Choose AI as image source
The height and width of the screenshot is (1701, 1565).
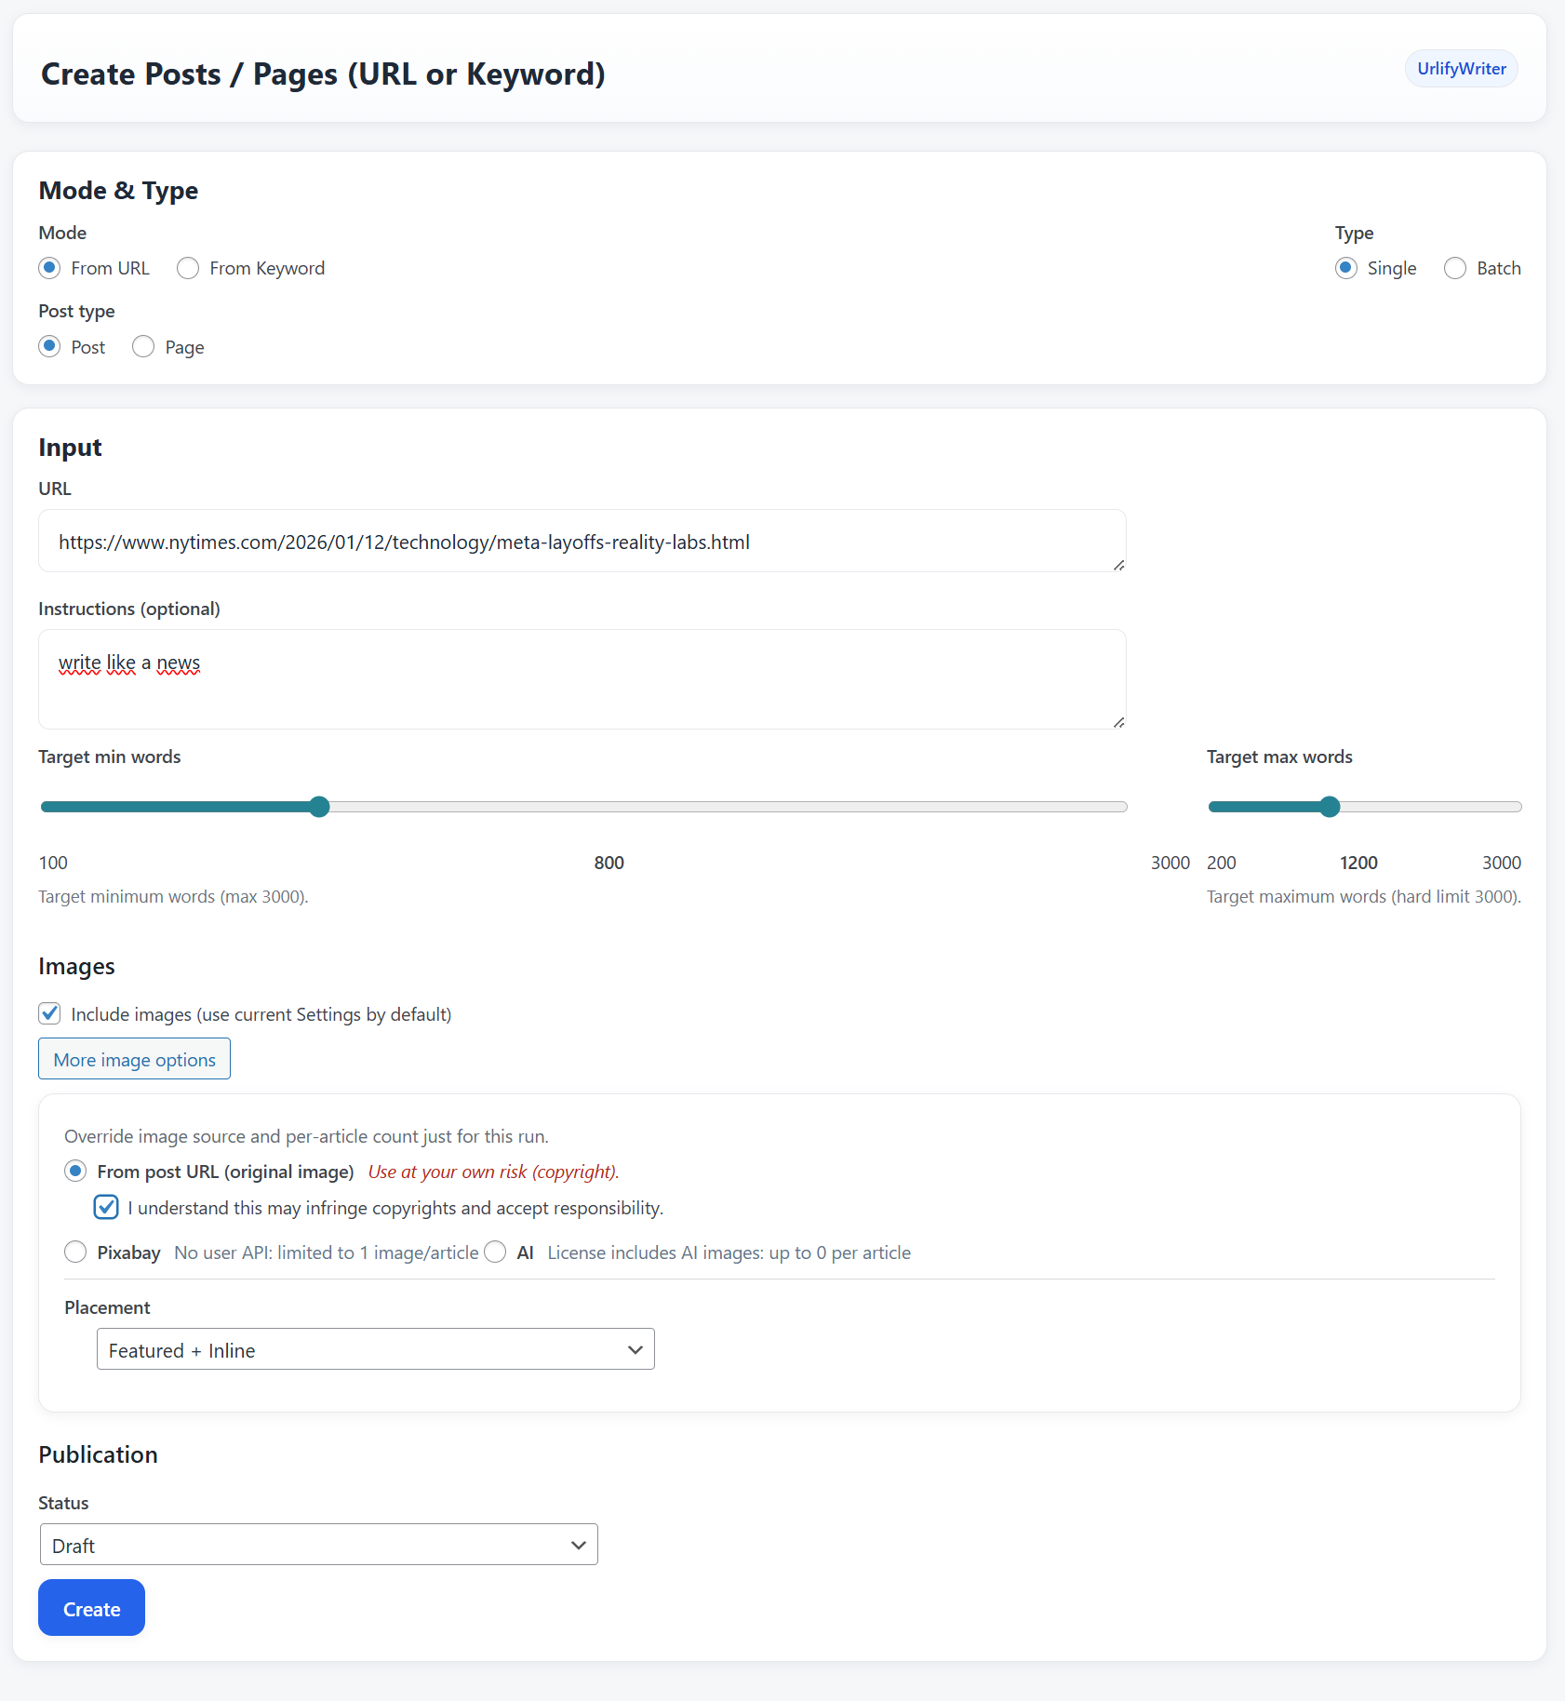pos(495,1252)
